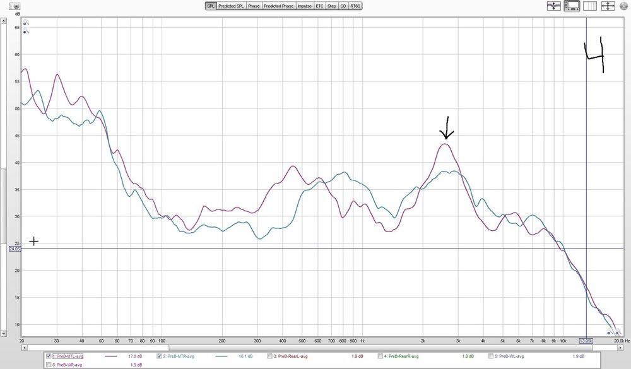This screenshot has height=369, width=631.
Task: Click the separate traces offset icon
Action: point(554,6)
